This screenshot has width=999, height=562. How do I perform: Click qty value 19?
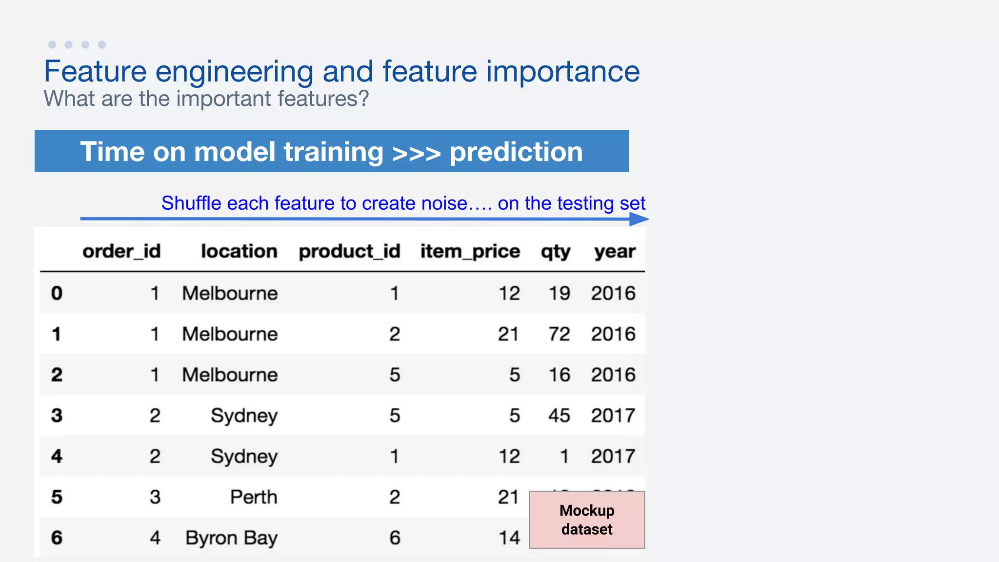559,293
